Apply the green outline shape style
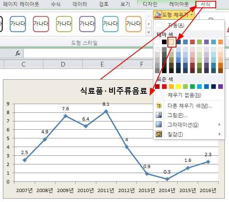The height and width of the screenshot is (202, 229). 64,24
